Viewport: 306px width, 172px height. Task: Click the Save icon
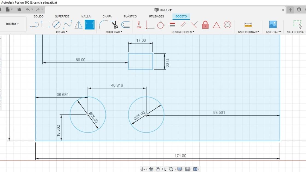[19, 9]
